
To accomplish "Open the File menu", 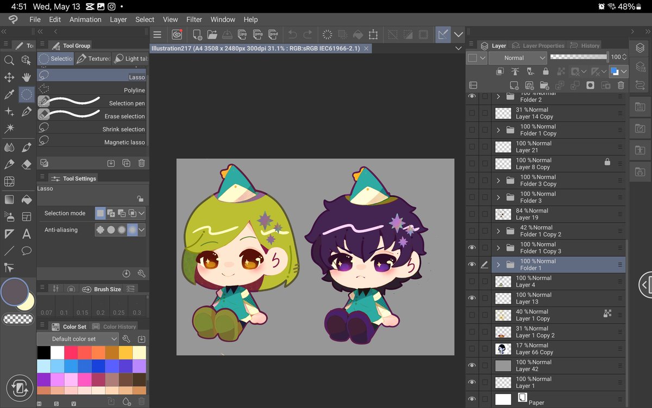I will 35,19.
